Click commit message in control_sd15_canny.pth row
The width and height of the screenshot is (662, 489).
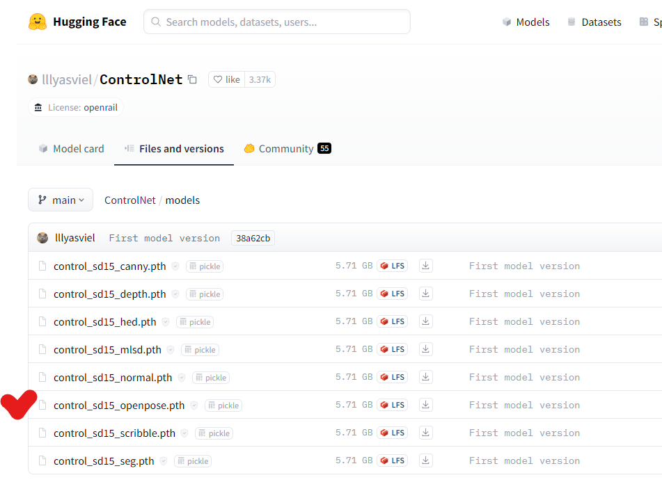pyautogui.click(x=524, y=266)
